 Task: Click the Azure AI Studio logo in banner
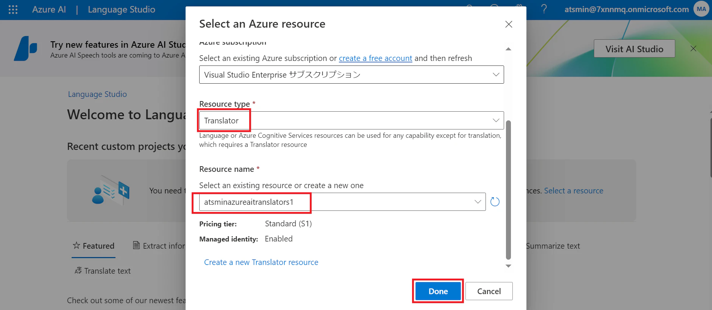coord(26,48)
